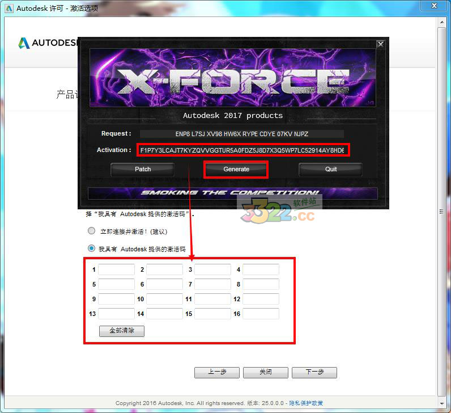Image resolution: width=451 pixels, height=413 pixels.
Task: Open the 隐私保护政策 privacy policy link
Action: 306,403
